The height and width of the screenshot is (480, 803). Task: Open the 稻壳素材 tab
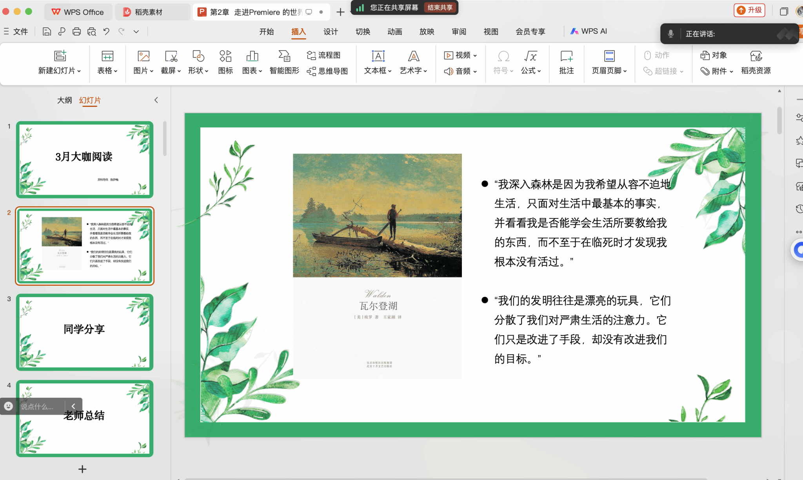(x=153, y=12)
